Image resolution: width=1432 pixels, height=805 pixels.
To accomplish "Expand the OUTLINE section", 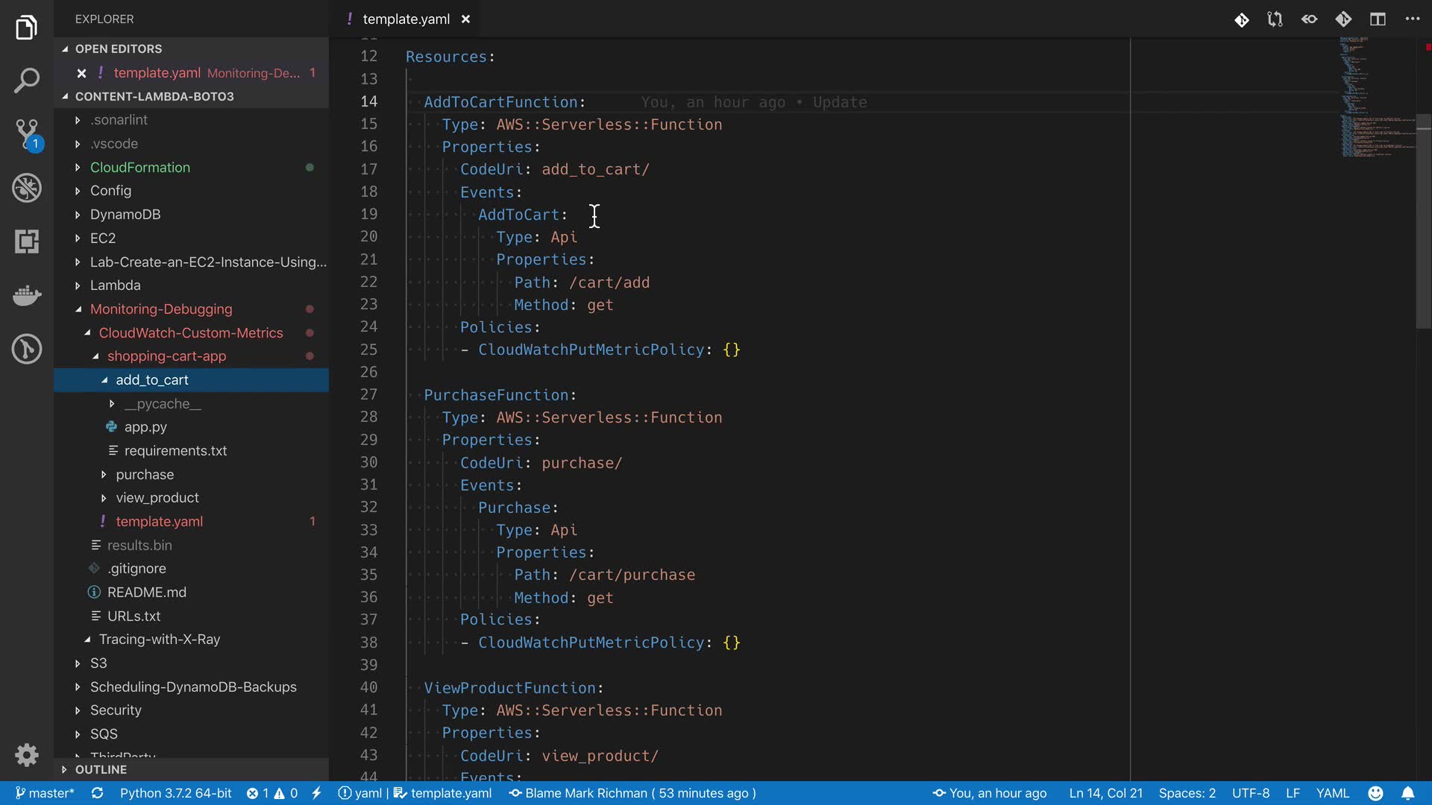I will (x=101, y=769).
